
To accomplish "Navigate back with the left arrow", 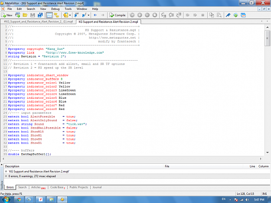I will pos(95,15).
